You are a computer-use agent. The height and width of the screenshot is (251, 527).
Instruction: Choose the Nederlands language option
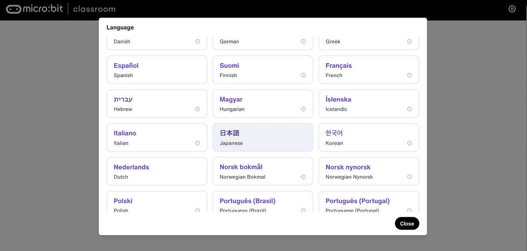tap(157, 171)
